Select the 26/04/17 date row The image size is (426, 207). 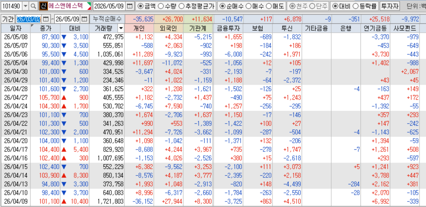15,150
